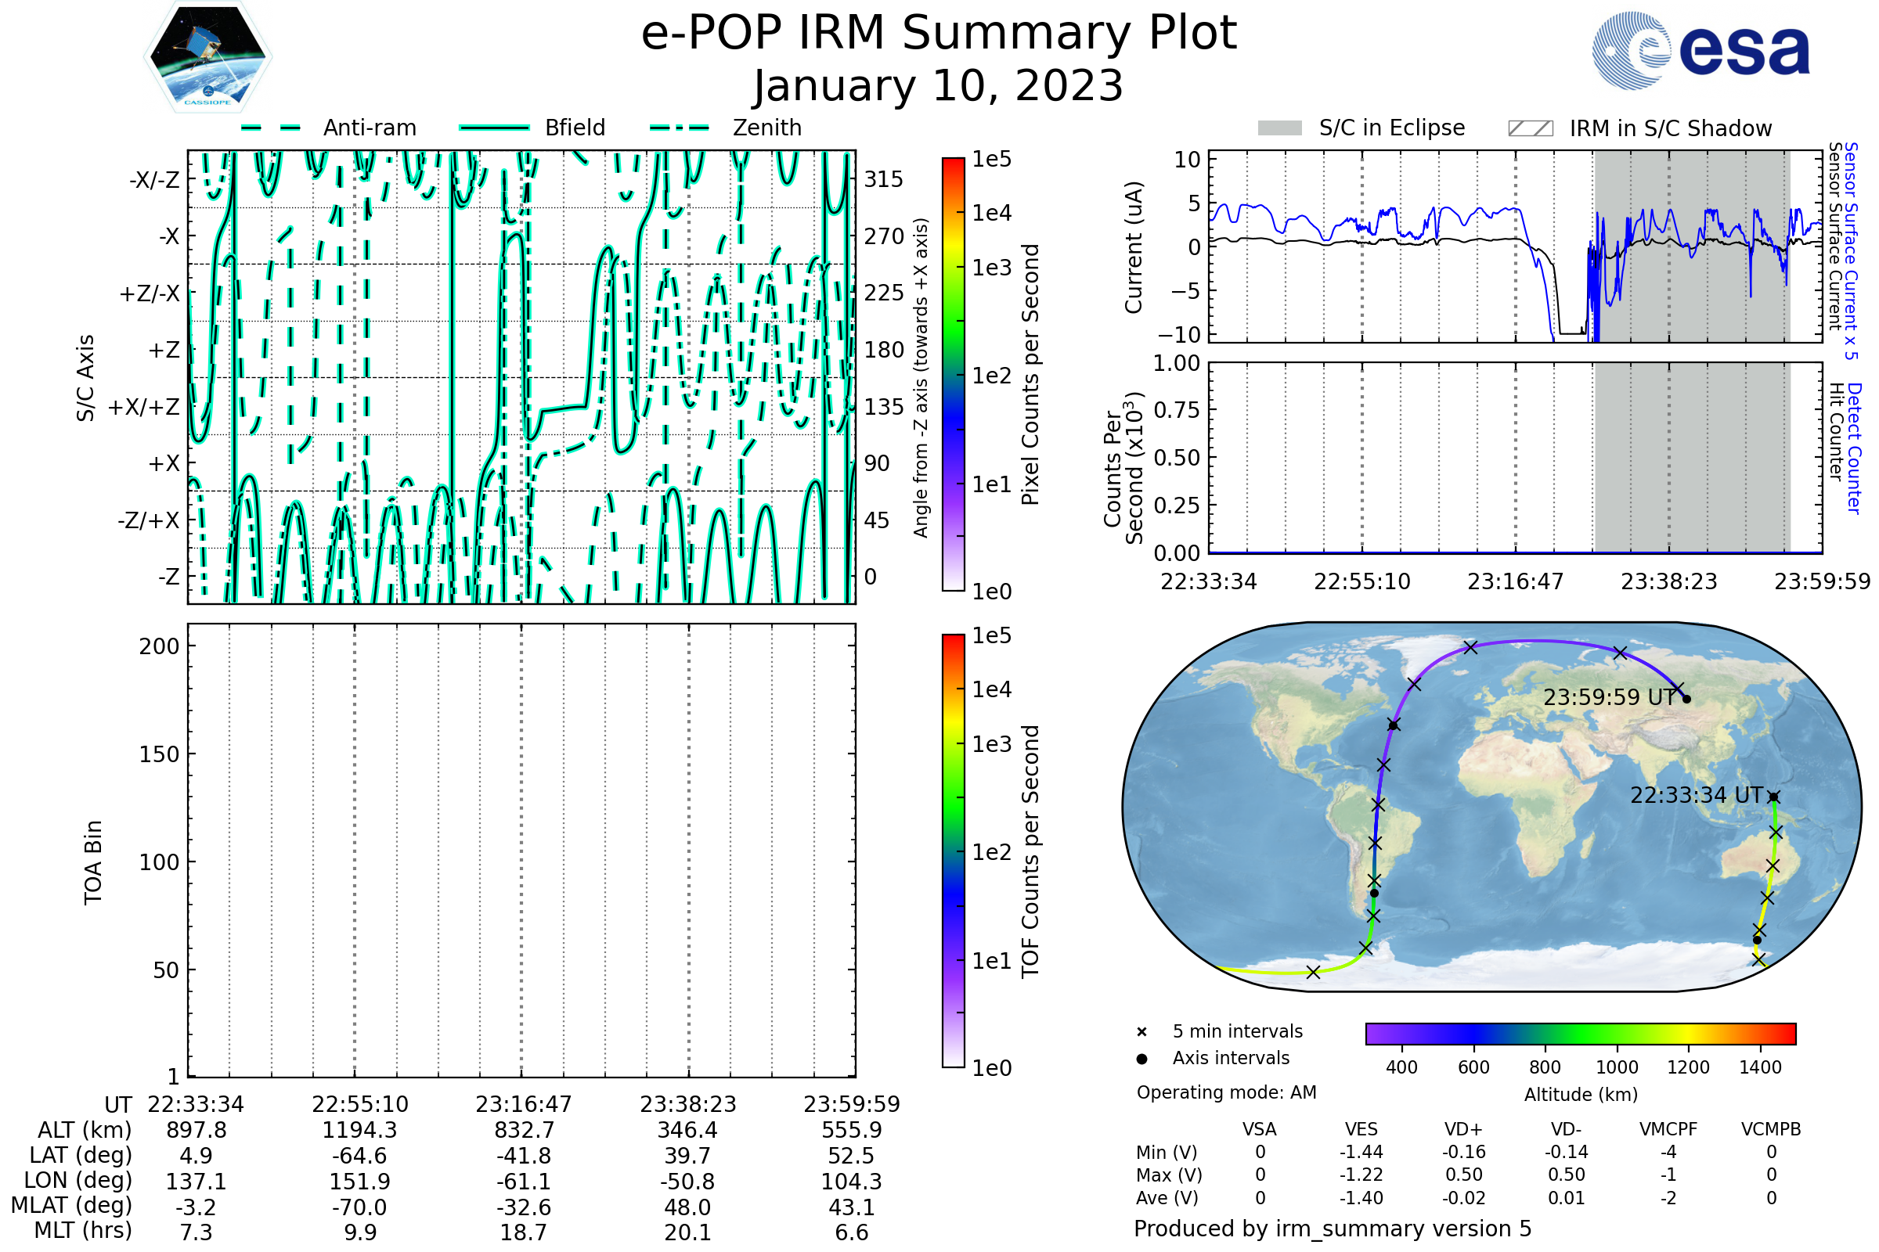The image size is (1879, 1252).
Task: Click the Anti-ram dashed line legend marker
Action: pos(271,128)
